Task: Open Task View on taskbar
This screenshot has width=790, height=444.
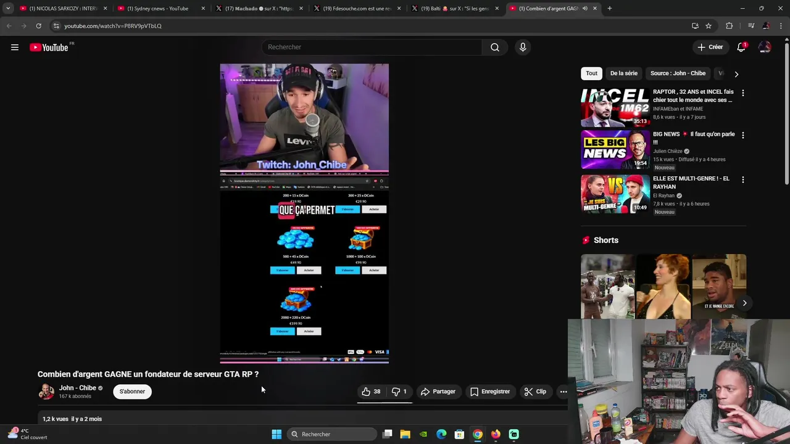Action: (387, 434)
